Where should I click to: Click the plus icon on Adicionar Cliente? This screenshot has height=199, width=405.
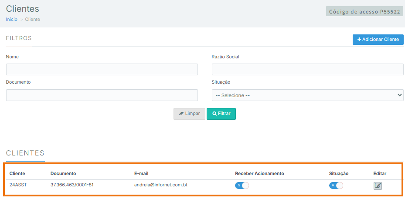pyautogui.click(x=359, y=40)
